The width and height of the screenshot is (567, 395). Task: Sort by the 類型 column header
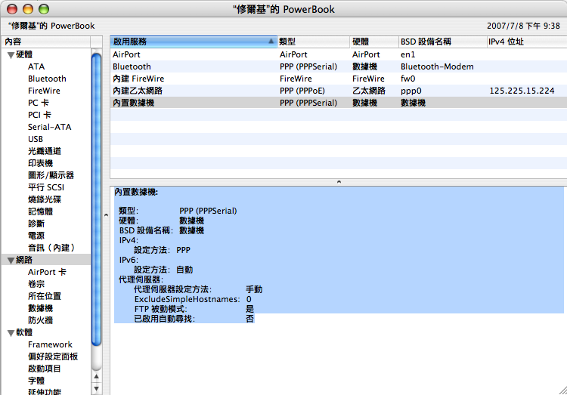click(x=314, y=42)
